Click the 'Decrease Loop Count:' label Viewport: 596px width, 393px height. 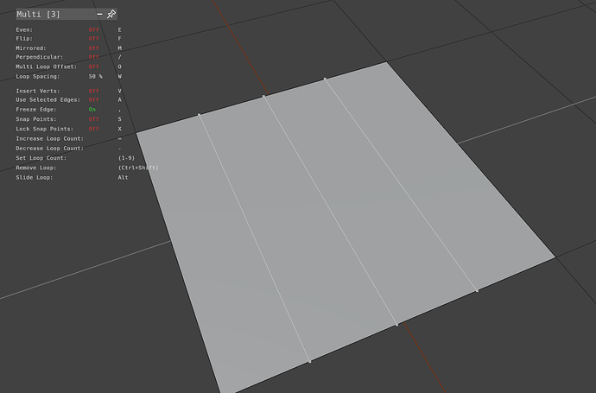[49, 149]
